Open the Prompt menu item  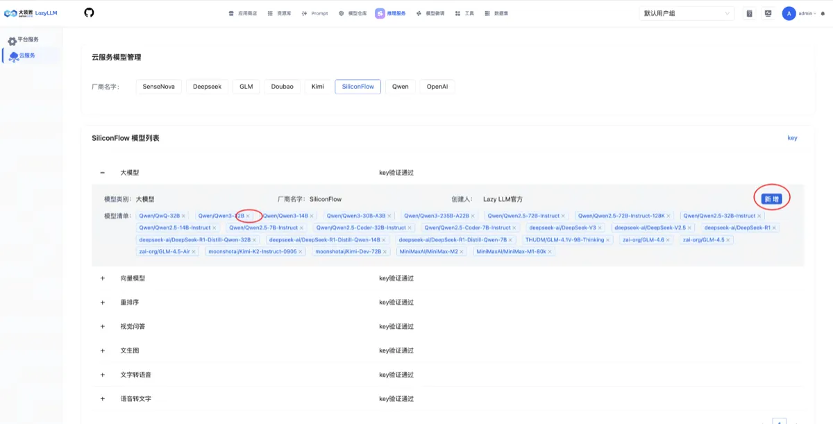point(315,13)
